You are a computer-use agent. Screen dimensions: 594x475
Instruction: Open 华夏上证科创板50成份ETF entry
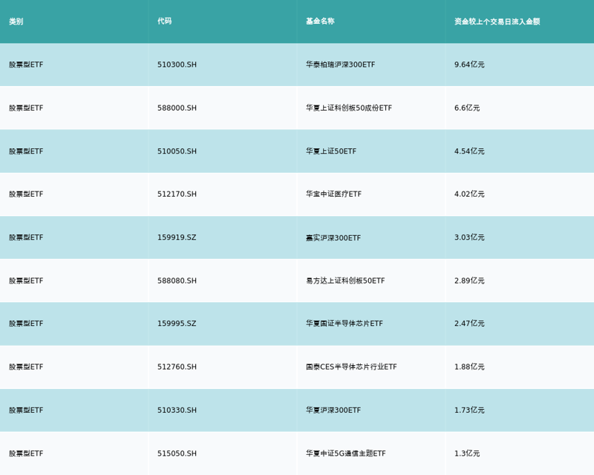348,108
